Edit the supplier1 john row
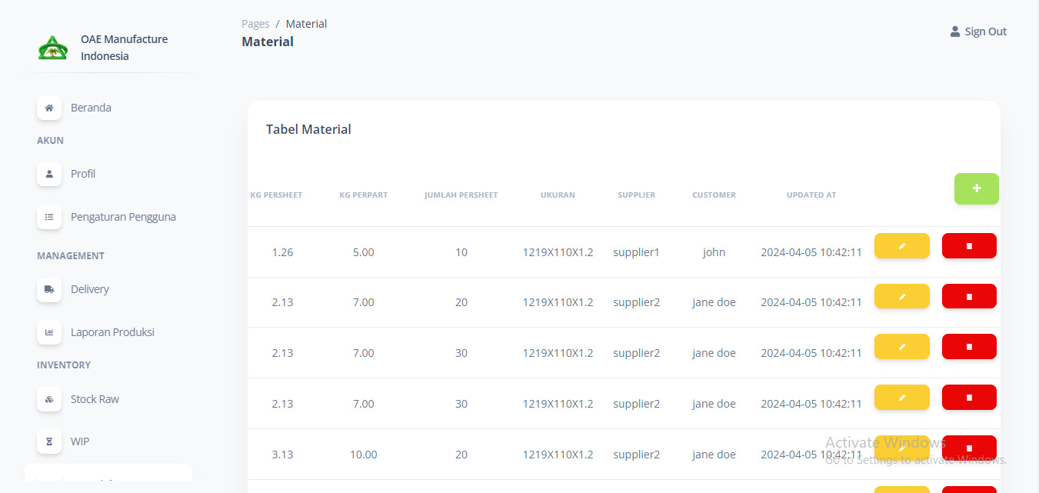This screenshot has height=493, width=1039. pos(901,246)
